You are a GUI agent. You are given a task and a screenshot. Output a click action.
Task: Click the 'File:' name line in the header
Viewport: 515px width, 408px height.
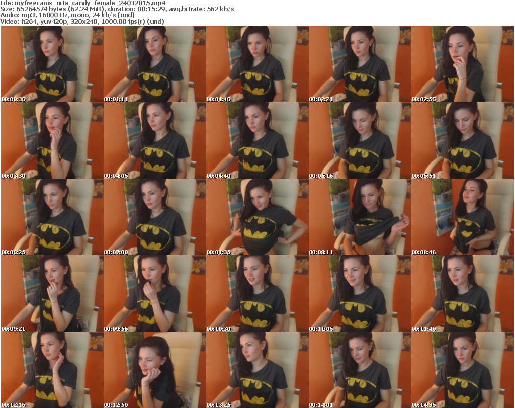83,3
